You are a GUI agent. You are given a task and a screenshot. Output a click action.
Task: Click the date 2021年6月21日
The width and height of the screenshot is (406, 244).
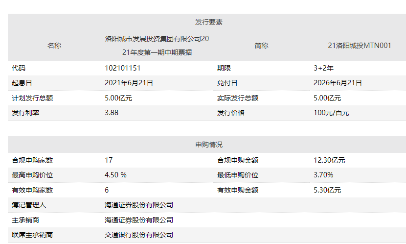tap(129, 83)
